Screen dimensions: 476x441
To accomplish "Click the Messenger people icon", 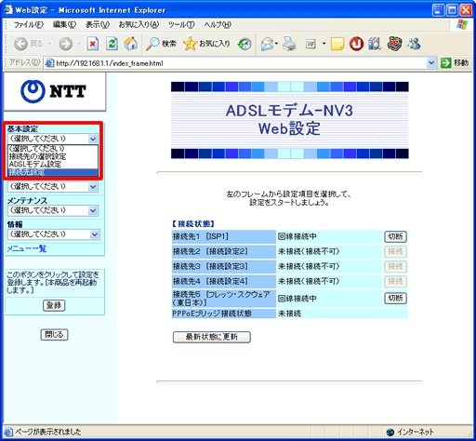I will coord(414,44).
